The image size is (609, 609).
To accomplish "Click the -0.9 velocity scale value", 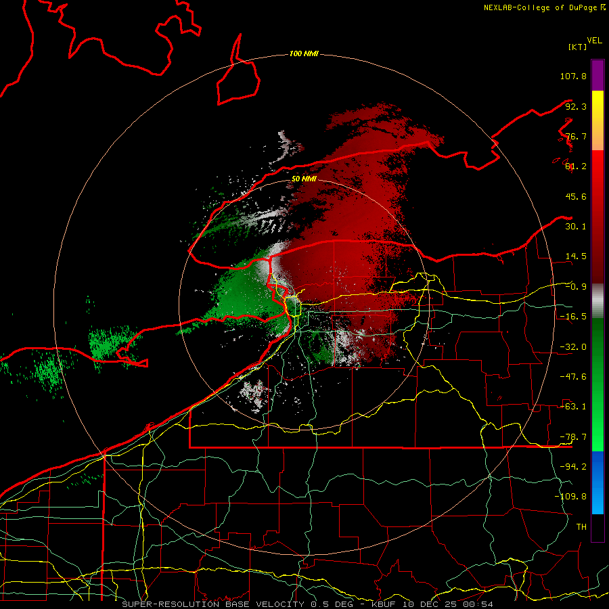I will coord(576,287).
